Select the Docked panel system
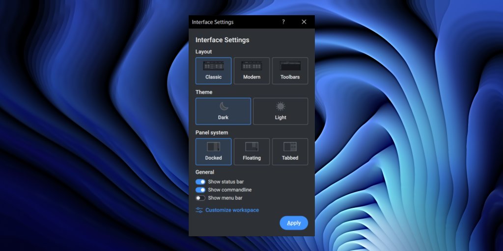Image resolution: width=503 pixels, height=251 pixels. click(213, 152)
